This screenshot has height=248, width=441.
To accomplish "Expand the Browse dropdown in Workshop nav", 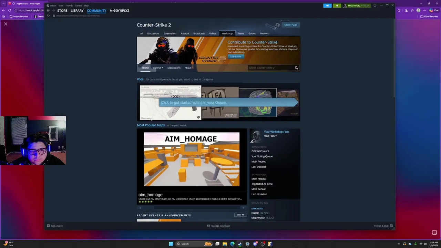I will [x=158, y=68].
